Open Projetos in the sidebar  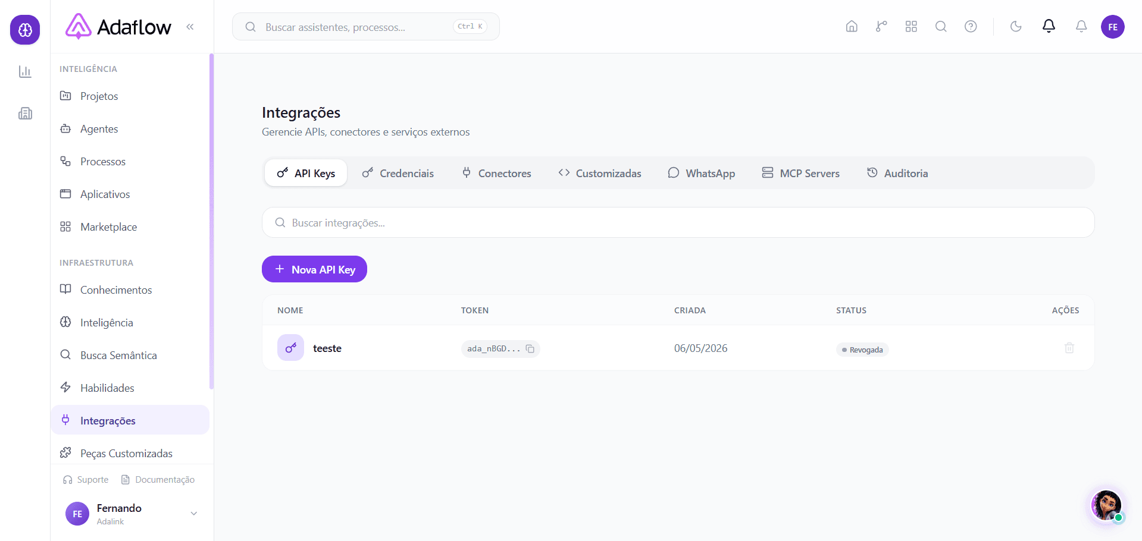pyautogui.click(x=130, y=96)
